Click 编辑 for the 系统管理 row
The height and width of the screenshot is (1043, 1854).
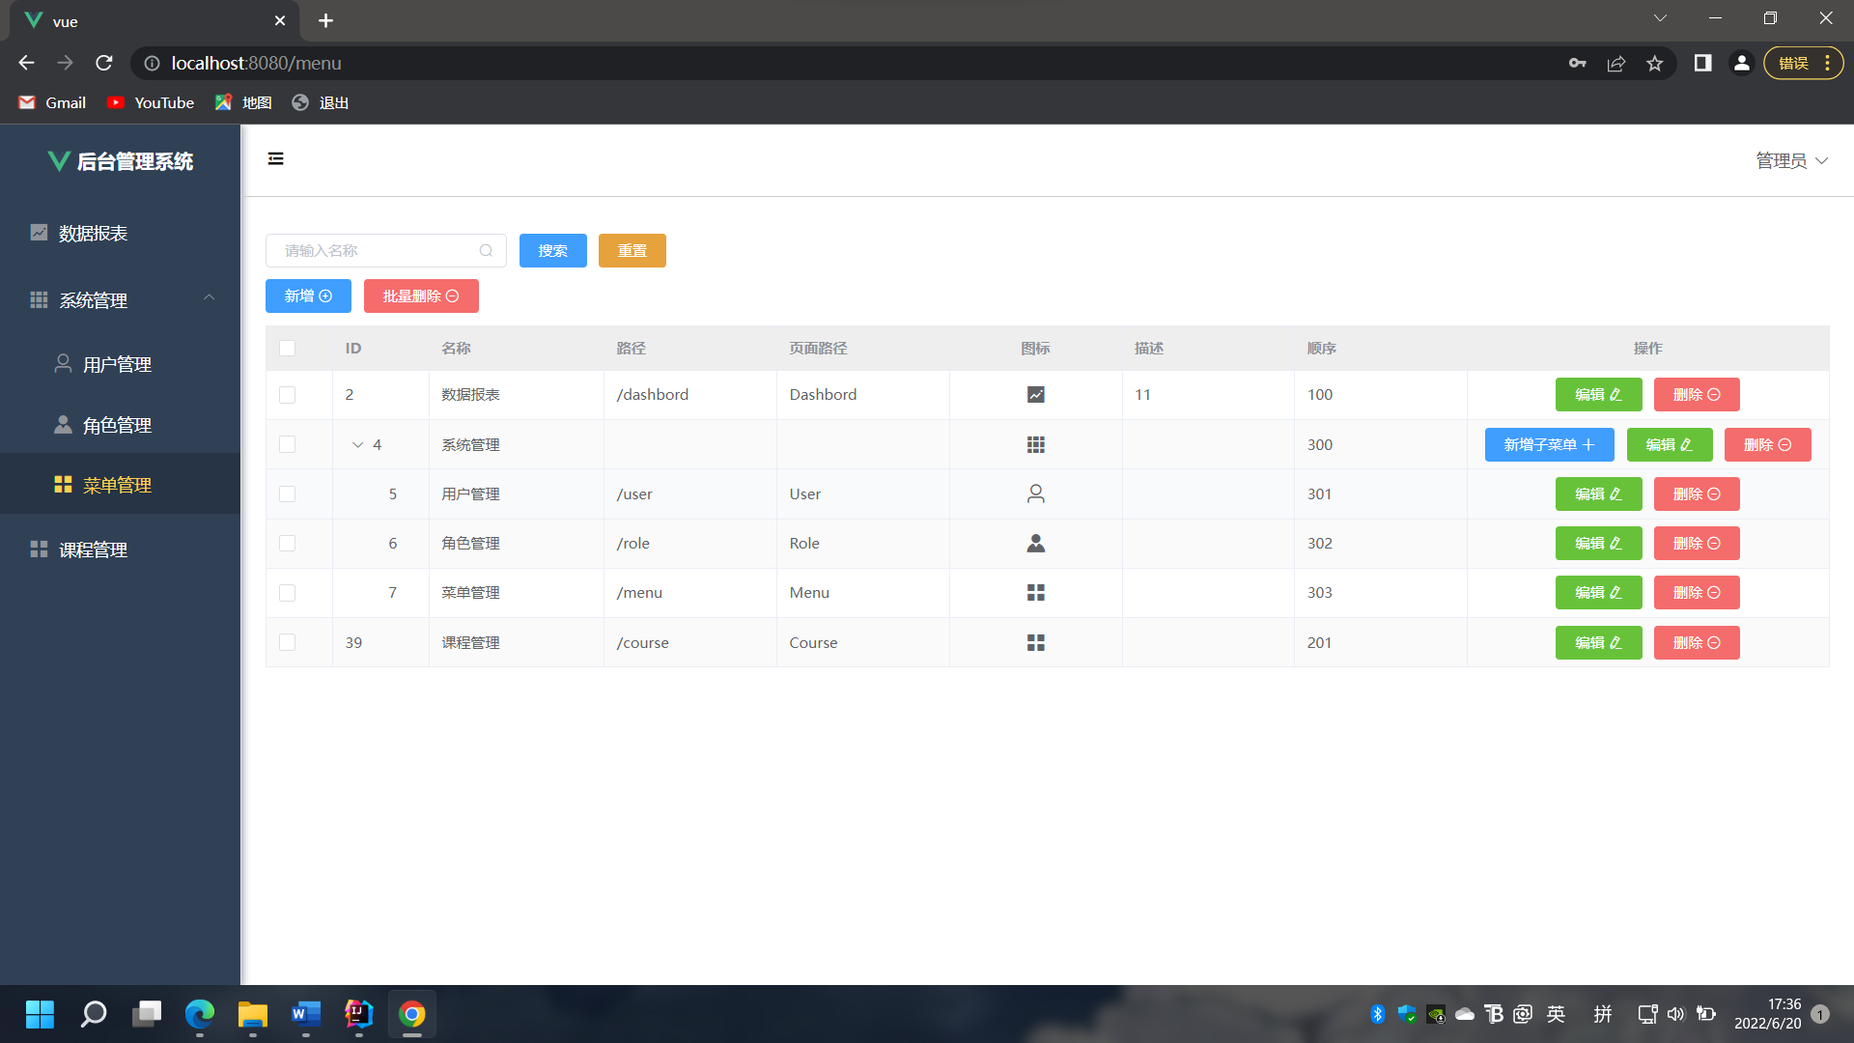[x=1670, y=444]
